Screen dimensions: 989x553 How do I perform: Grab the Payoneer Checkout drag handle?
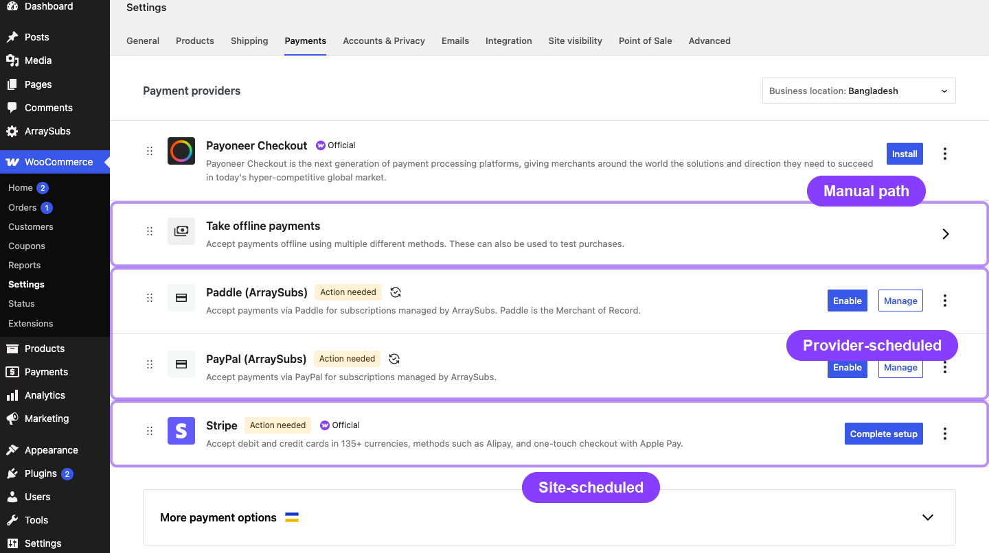(150, 151)
